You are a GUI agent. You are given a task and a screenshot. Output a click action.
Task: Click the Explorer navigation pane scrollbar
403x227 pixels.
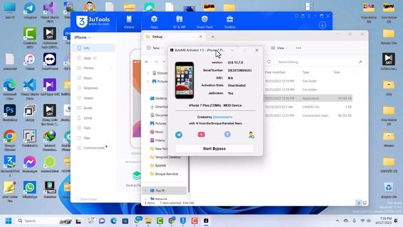click(x=189, y=174)
